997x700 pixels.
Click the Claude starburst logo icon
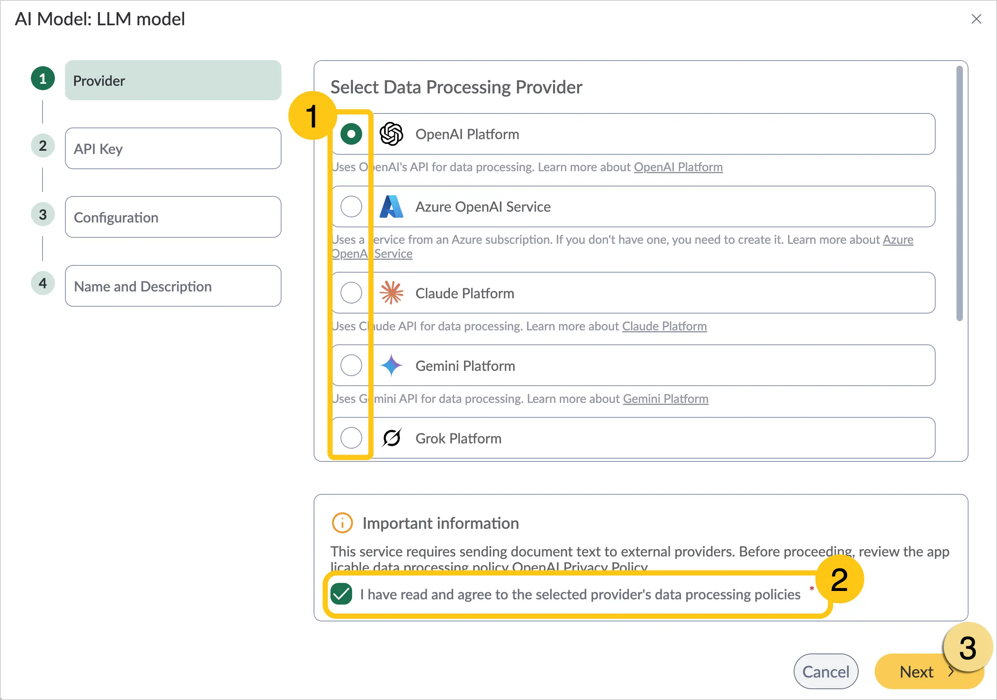click(x=391, y=293)
